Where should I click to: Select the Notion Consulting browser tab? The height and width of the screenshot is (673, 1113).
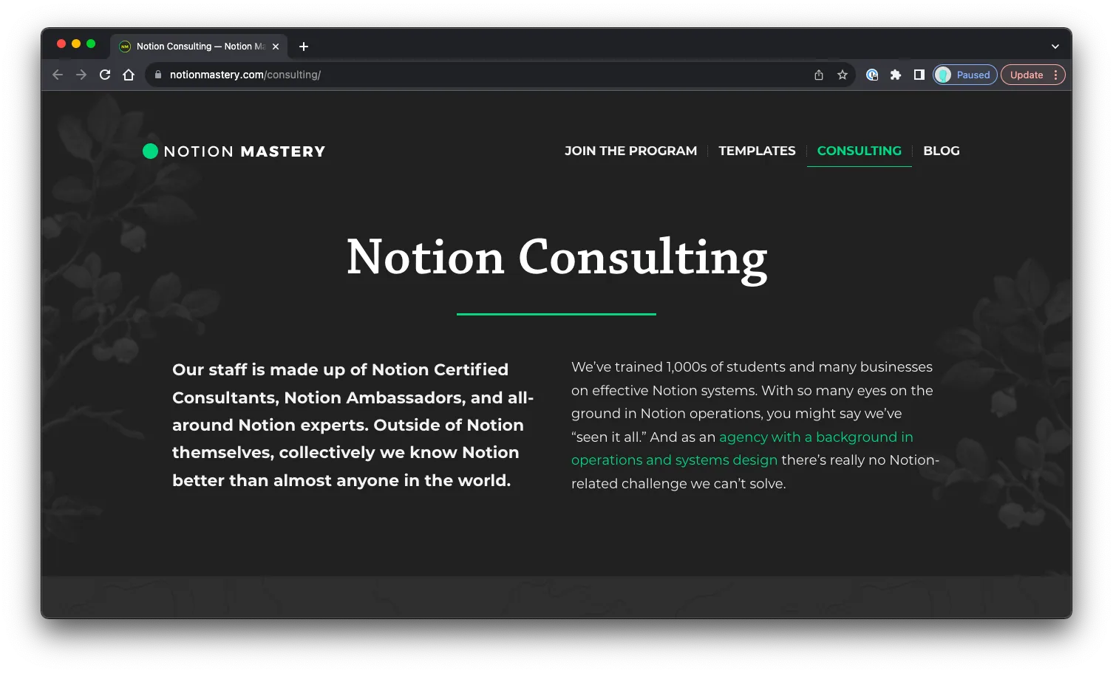pyautogui.click(x=198, y=47)
